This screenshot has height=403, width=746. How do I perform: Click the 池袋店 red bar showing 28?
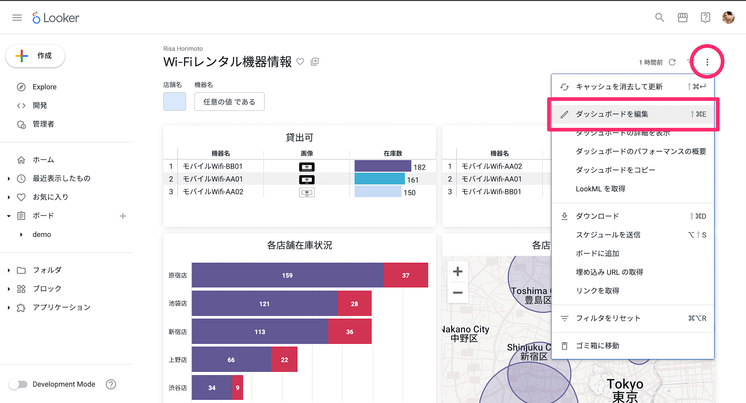point(354,303)
